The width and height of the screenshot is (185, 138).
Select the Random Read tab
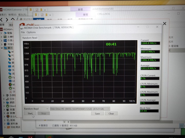pos(30,38)
